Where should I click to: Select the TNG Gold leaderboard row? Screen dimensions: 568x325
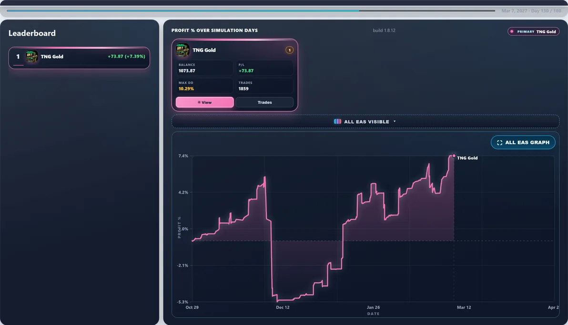pos(79,58)
